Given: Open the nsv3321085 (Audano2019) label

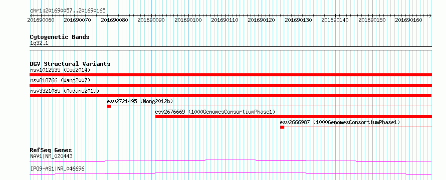Looking at the screenshot, I should (x=65, y=91).
